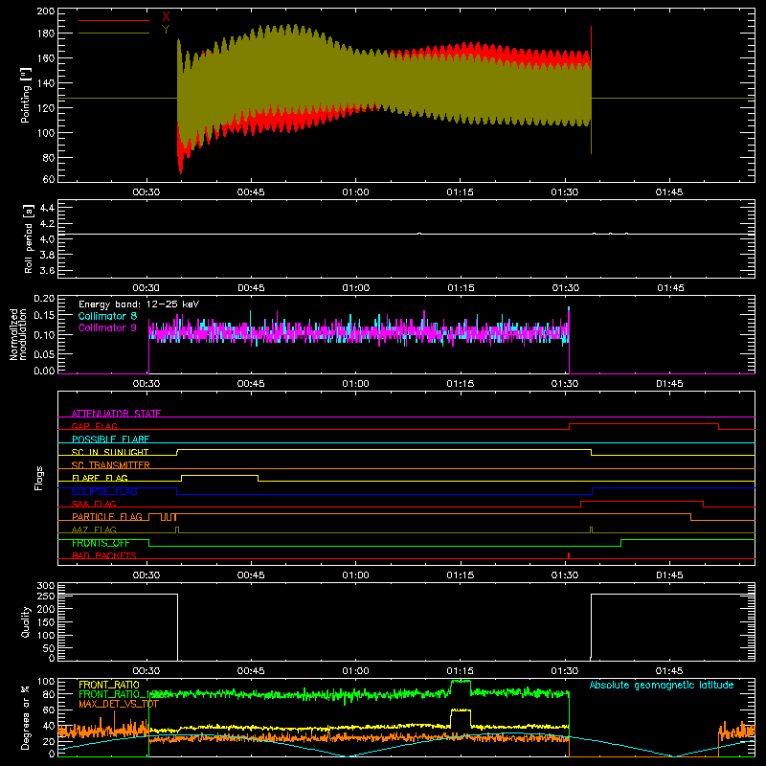Click the GAP_FLAG label
Screen dimensions: 766x766
(94, 426)
